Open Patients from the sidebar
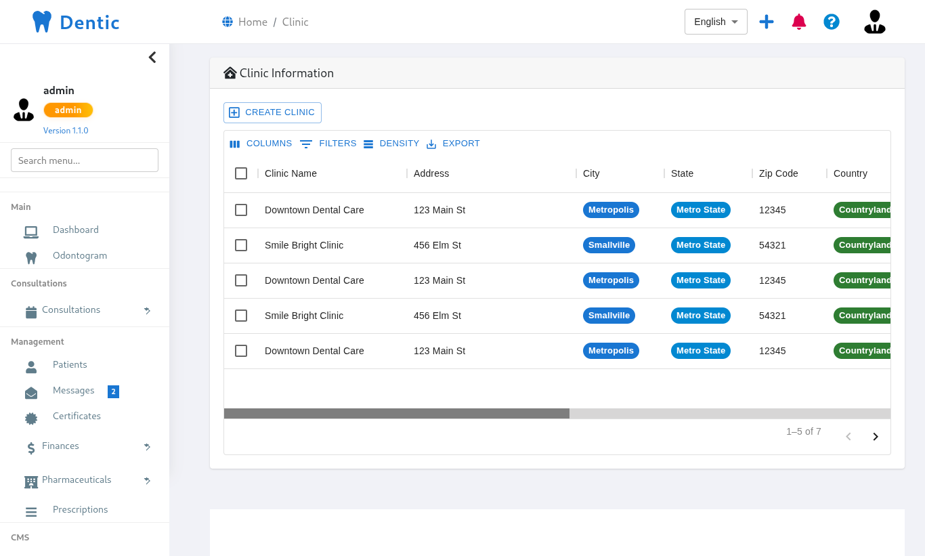The image size is (925, 556). [x=70, y=365]
